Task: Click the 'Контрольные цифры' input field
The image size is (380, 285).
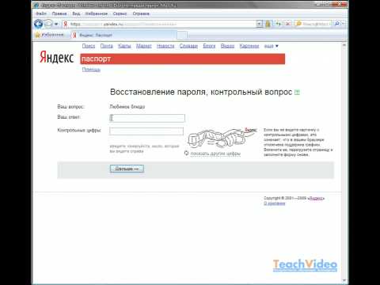Action: pyautogui.click(x=146, y=131)
